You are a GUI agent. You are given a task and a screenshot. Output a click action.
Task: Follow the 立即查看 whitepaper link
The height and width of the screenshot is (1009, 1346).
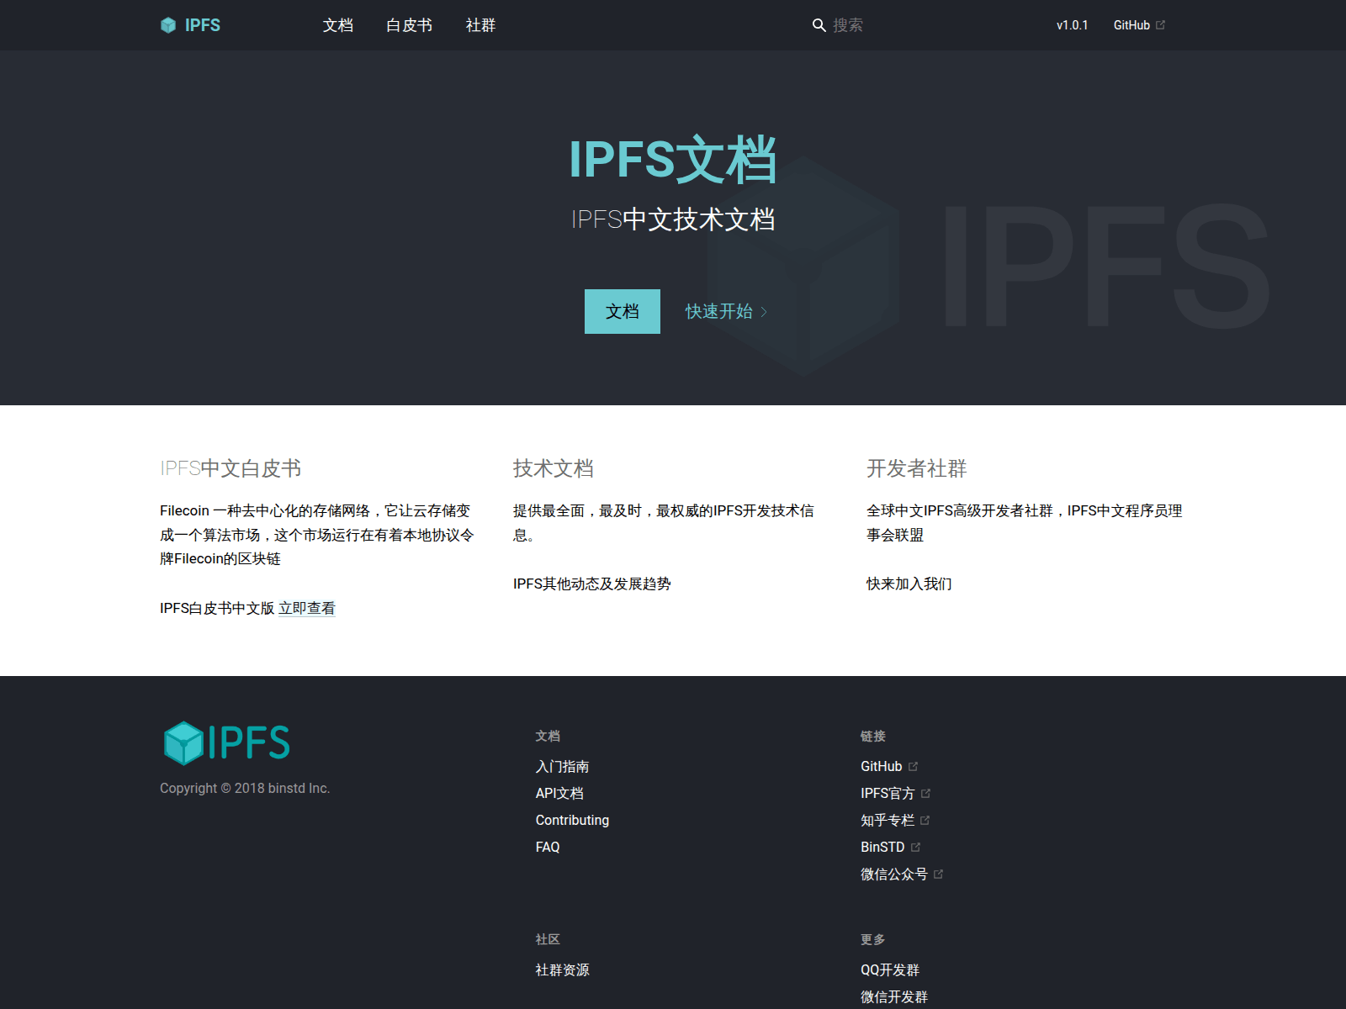tap(307, 608)
